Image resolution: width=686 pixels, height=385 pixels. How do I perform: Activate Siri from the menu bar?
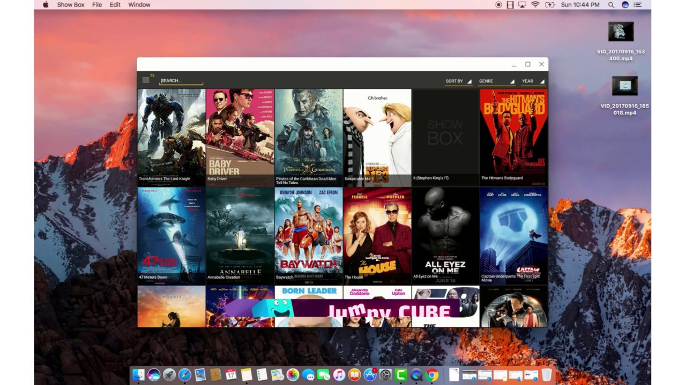click(625, 5)
